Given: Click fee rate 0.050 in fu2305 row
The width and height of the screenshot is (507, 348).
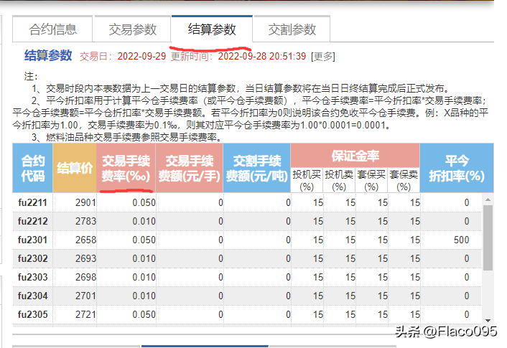Looking at the screenshot, I should pos(144,314).
